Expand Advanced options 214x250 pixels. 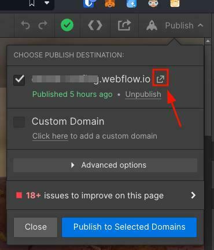click(105, 165)
